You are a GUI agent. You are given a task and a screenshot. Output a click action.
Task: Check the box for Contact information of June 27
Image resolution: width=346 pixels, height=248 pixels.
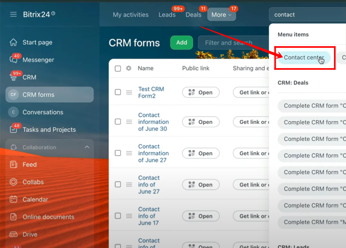[118, 153]
